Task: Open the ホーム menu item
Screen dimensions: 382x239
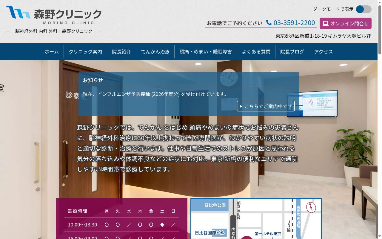Action: (x=52, y=52)
